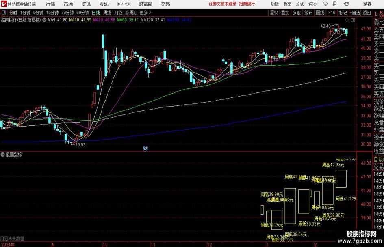Switch to the 月线 monthly period
384x247 pixels.
pyautogui.click(x=119, y=13)
